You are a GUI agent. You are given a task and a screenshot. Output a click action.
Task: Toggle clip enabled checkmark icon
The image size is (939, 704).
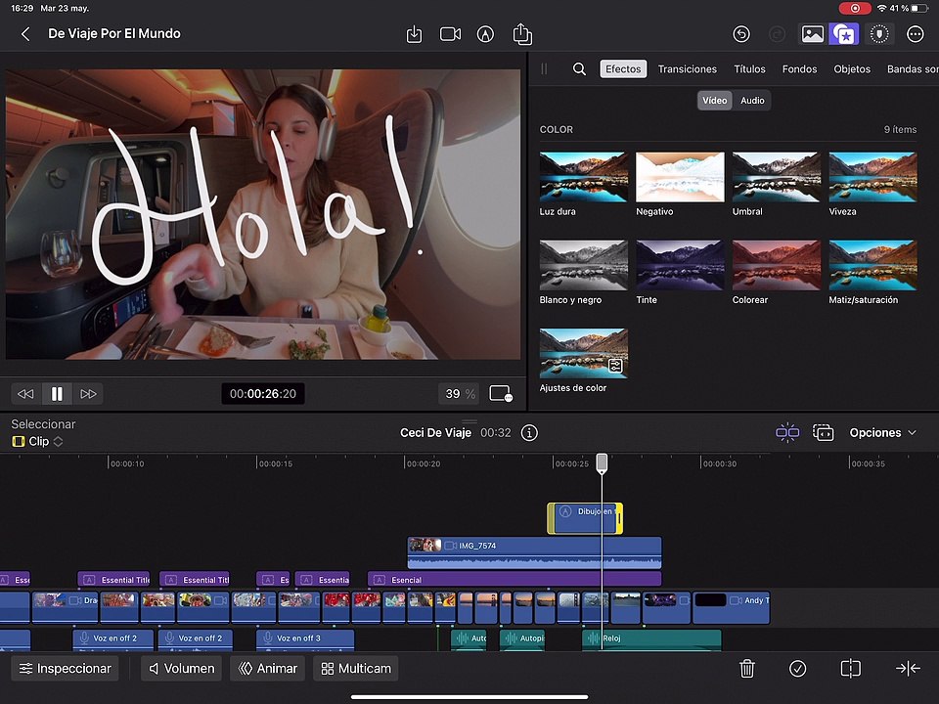point(798,668)
